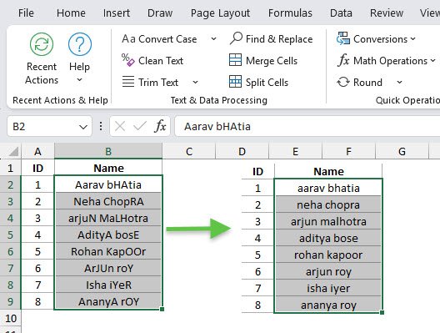This screenshot has width=440, height=333.
Task: Click the Round arrows icon
Action: tap(342, 82)
